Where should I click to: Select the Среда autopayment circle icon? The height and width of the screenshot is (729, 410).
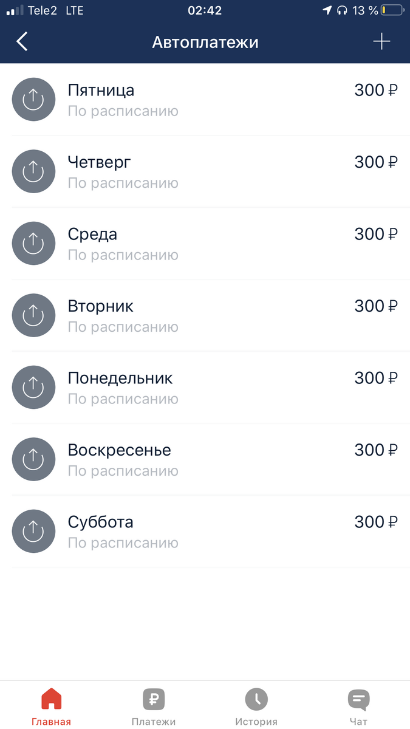click(33, 243)
